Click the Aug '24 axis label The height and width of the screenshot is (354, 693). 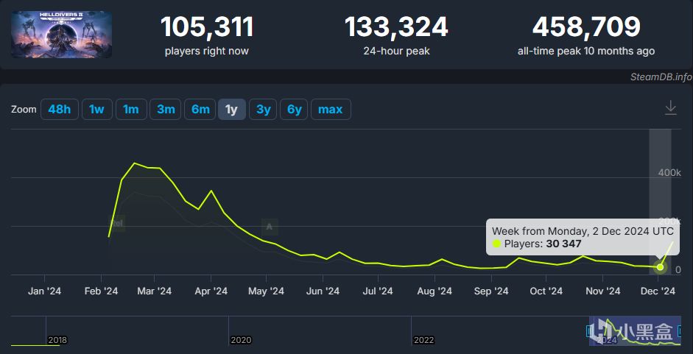pyautogui.click(x=435, y=291)
